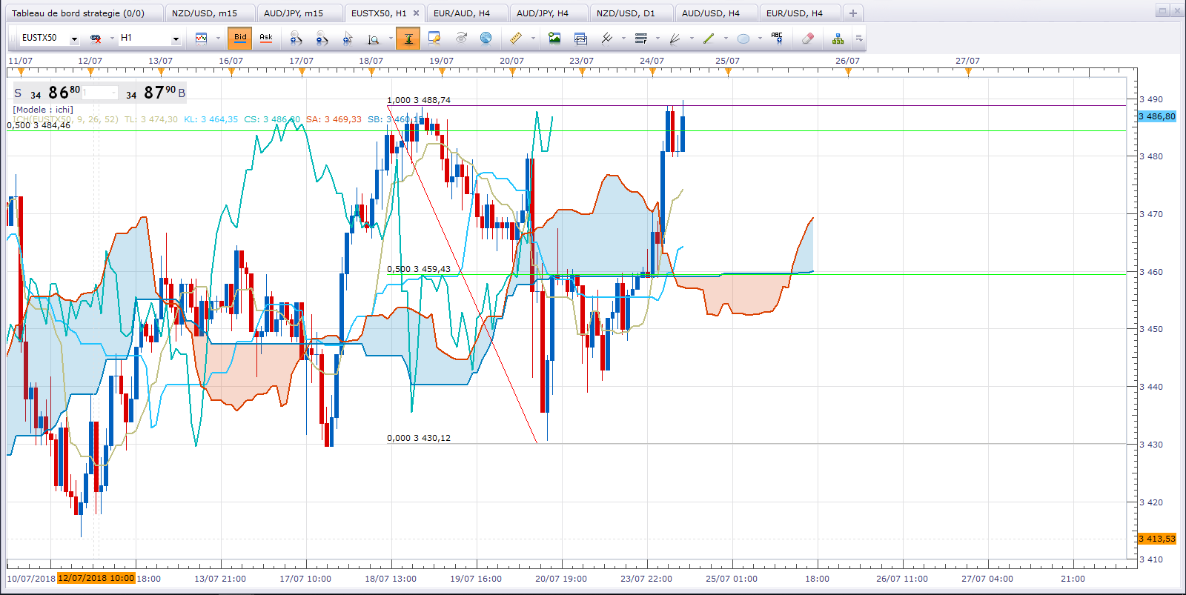Switch to AUD/JPY, H4 tab
The width and height of the screenshot is (1186, 595).
549,13
